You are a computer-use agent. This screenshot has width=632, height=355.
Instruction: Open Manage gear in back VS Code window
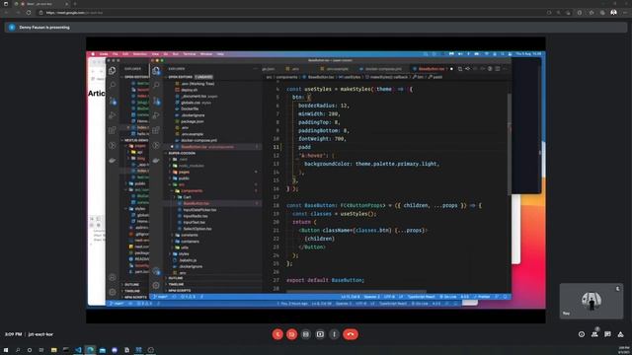[x=113, y=292]
